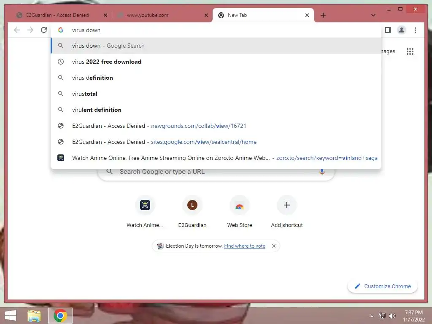Open the Zoro.to vinland saga suggestion
Viewport: 432px width, 324px height.
216,158
